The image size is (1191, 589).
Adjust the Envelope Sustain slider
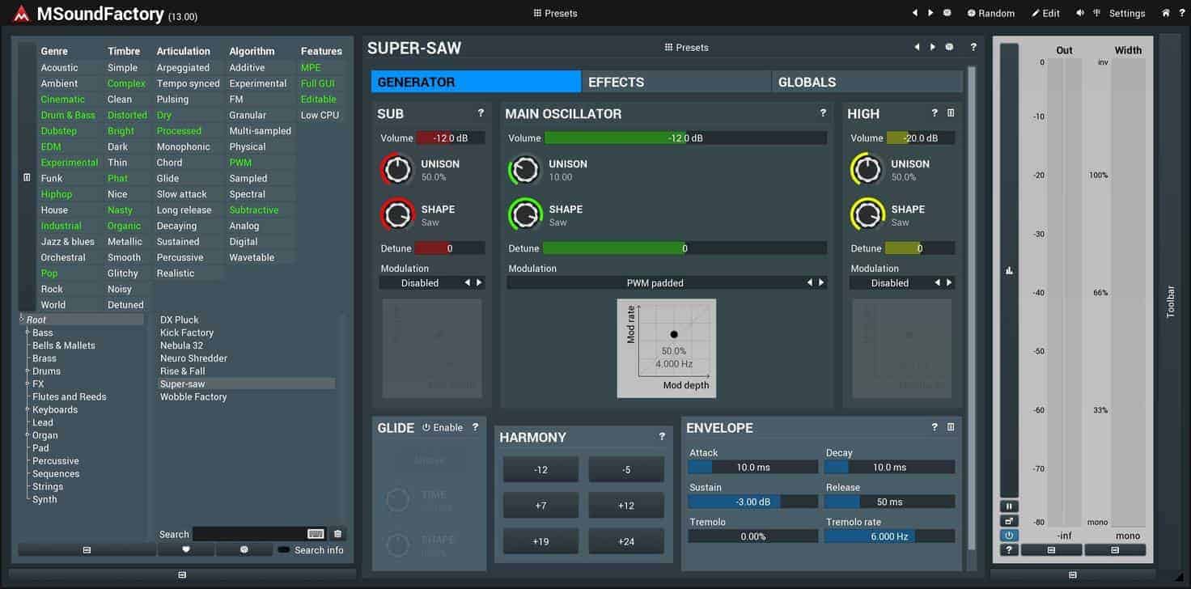click(753, 502)
